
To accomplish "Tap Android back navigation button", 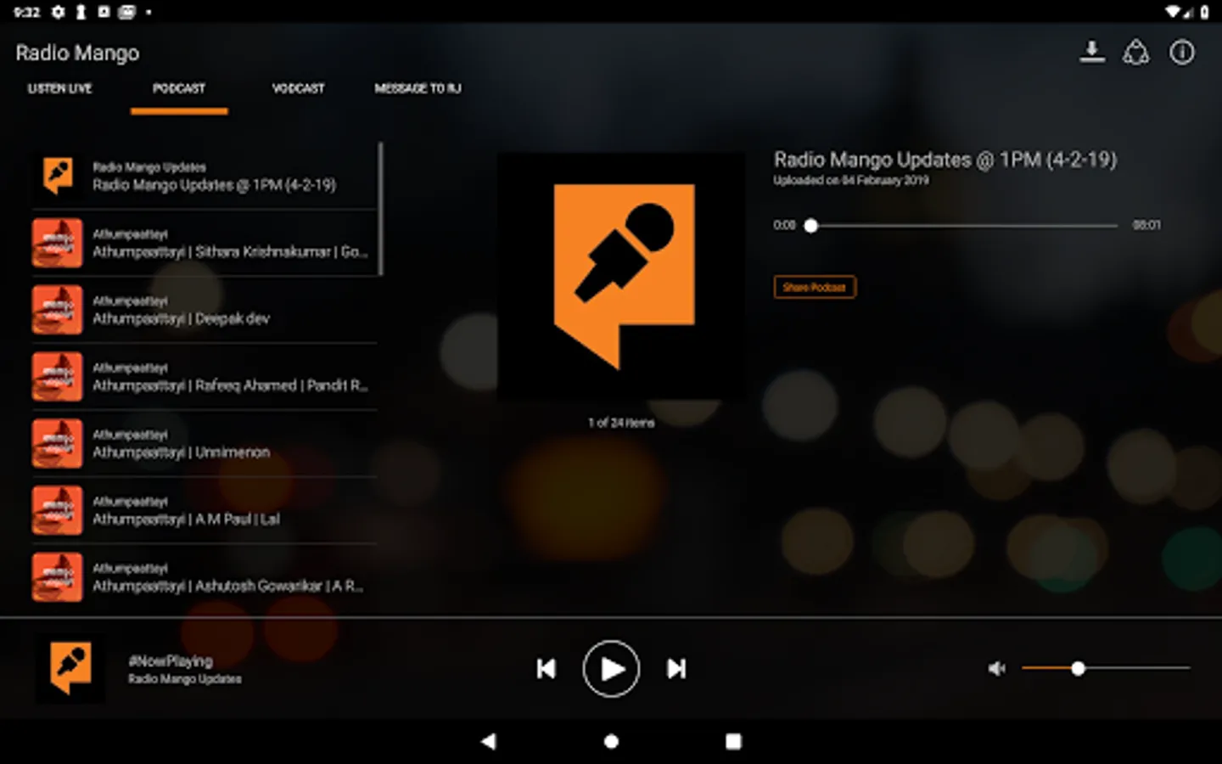I will (x=488, y=741).
